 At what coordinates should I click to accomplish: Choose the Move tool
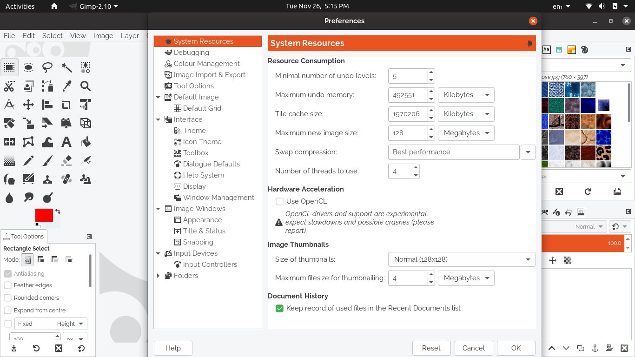pyautogui.click(x=28, y=105)
